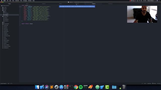
Task: Open the Atom application menu
Action: [x=5, y=1]
